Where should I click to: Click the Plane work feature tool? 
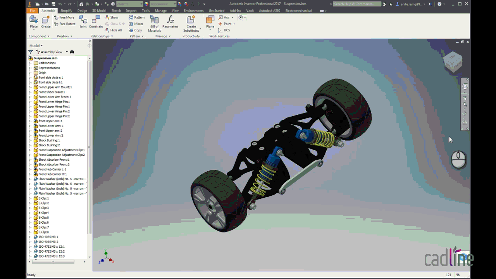coord(210,22)
